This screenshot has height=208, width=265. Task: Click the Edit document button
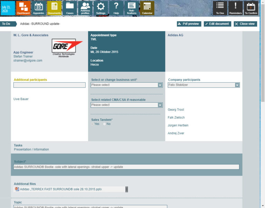(217, 24)
